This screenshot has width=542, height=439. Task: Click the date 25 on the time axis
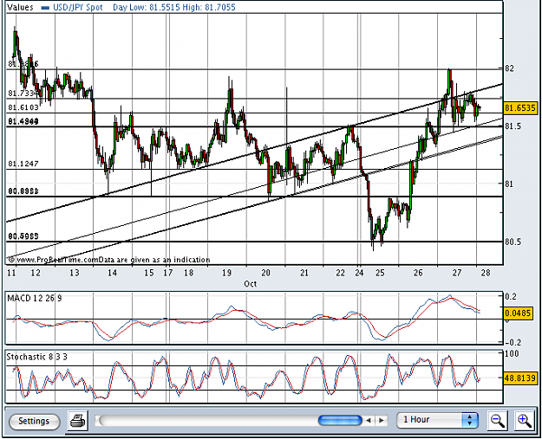tap(380, 273)
